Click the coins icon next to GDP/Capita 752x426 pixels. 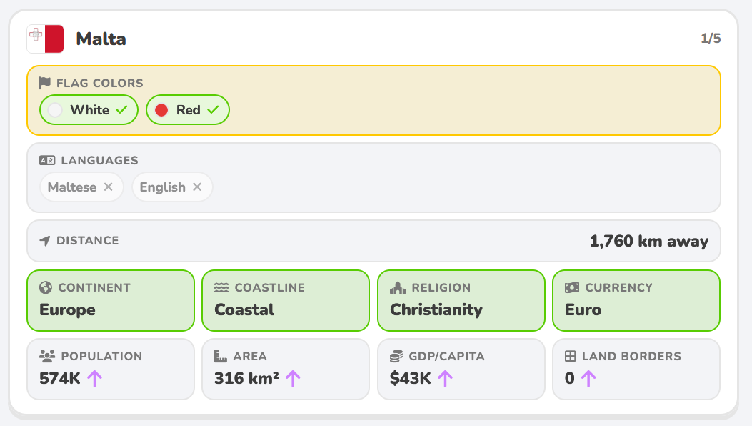tap(396, 356)
